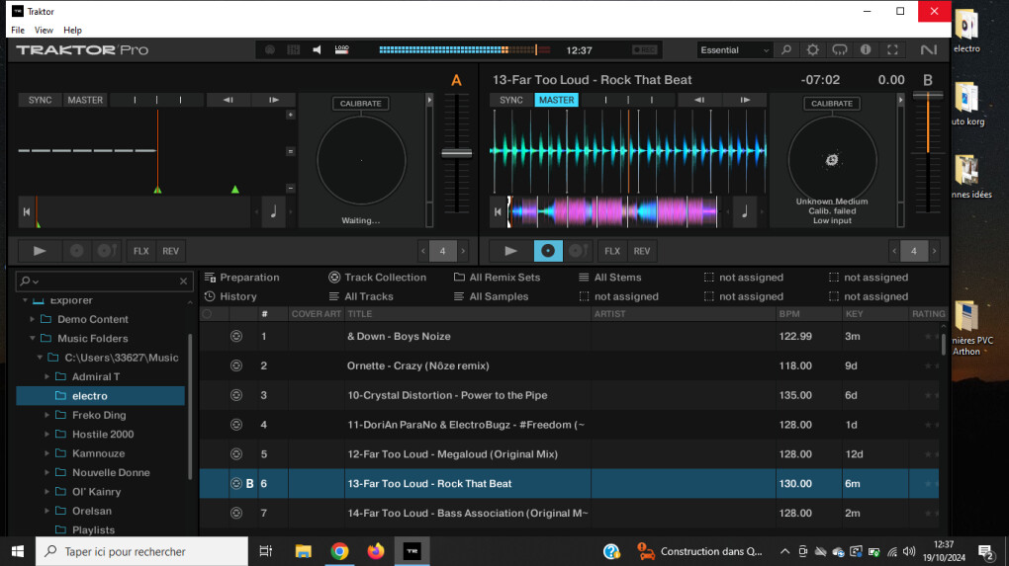The width and height of the screenshot is (1009, 566).
Task: Open the All Remix Sets favorite
Action: [497, 278]
